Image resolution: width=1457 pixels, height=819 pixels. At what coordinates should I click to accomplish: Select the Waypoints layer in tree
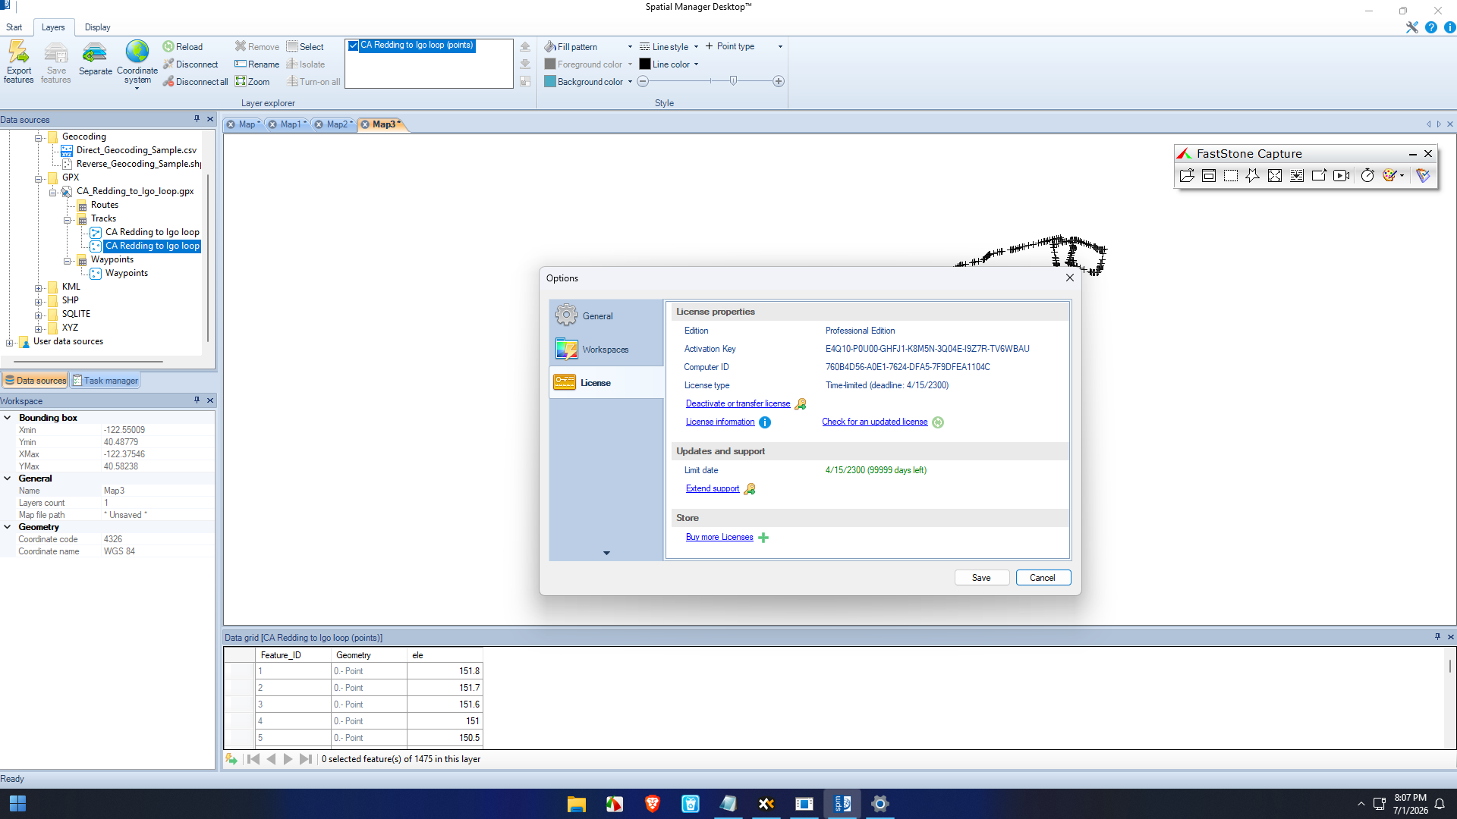click(127, 274)
